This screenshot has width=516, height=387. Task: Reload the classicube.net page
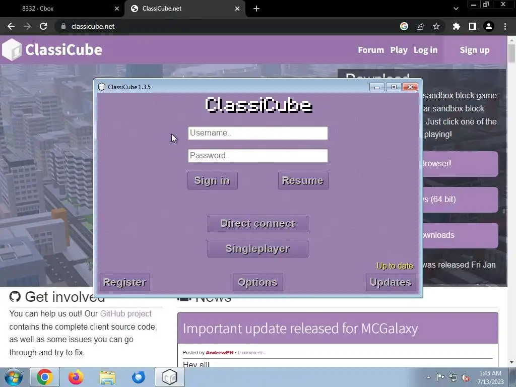point(43,26)
